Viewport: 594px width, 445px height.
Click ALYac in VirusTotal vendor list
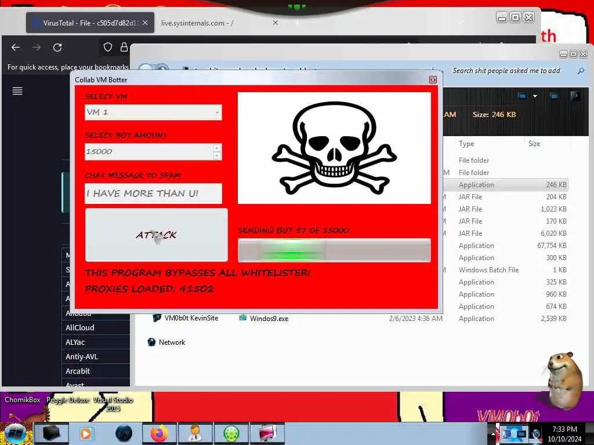point(75,342)
